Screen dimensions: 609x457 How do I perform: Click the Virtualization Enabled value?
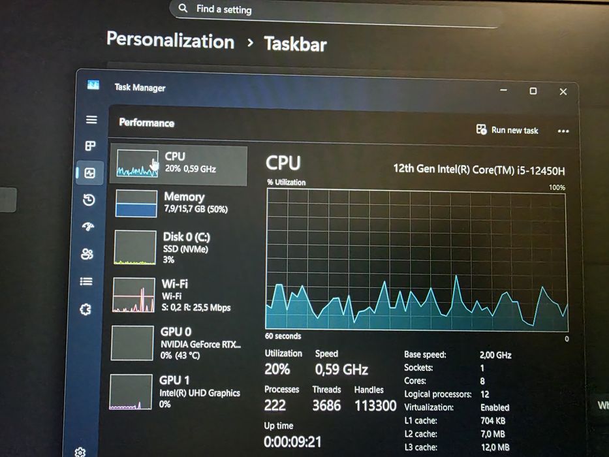pos(495,407)
